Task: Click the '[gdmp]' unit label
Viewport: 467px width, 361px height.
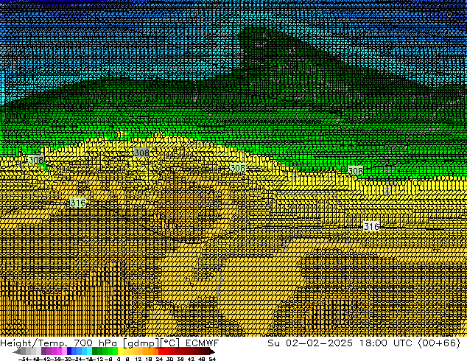Action: [141, 343]
